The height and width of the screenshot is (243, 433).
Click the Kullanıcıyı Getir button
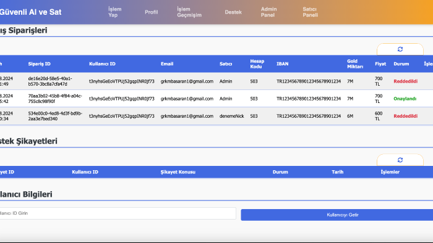(x=337, y=215)
